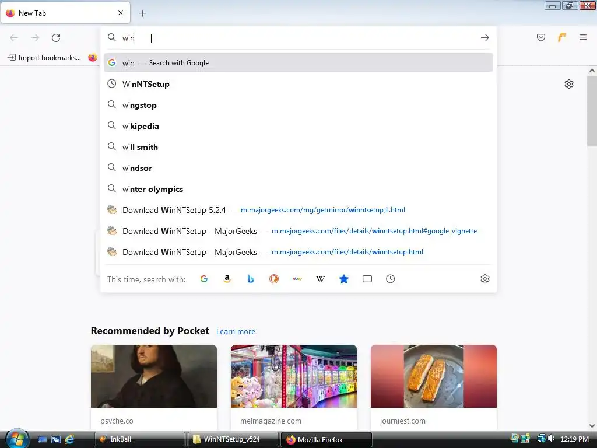Open the melmagazine.com arcade article thumbnail

click(x=294, y=376)
